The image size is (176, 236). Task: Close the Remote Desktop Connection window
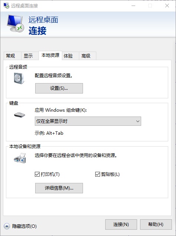point(167,6)
